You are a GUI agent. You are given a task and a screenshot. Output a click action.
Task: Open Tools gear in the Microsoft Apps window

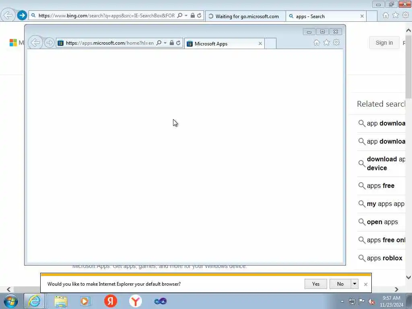click(336, 43)
